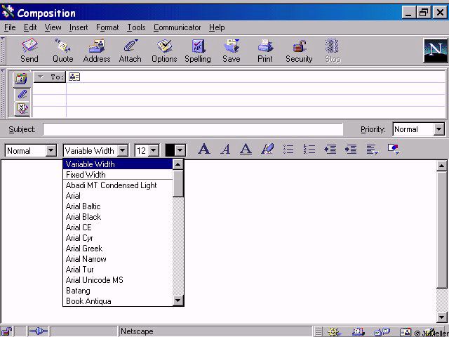Click the Save toolbar icon
This screenshot has width=449, height=337.
click(232, 46)
